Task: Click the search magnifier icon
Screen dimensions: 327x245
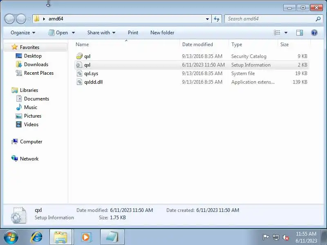Action: click(x=318, y=19)
